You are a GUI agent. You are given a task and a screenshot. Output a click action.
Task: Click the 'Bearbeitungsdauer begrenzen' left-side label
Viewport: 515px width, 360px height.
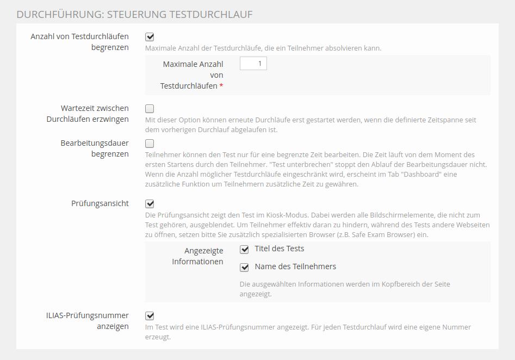95,148
